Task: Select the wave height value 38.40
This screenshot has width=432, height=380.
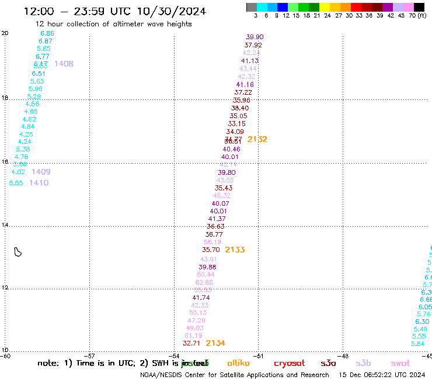Action: click(x=240, y=108)
